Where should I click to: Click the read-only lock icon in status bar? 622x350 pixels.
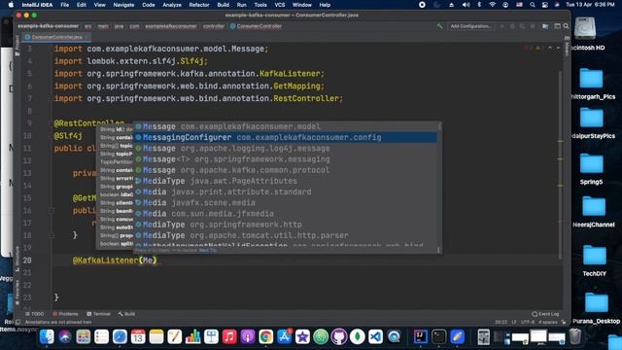point(564,322)
